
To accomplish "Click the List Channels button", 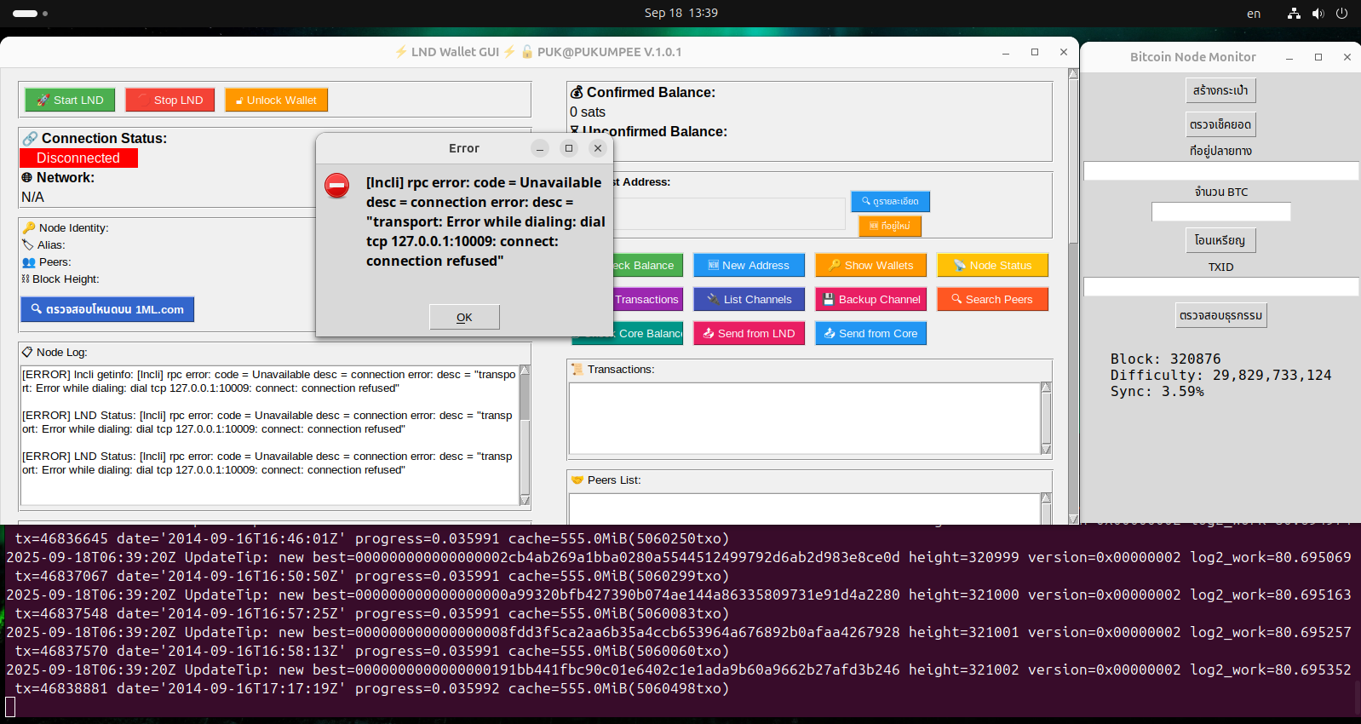I will click(748, 299).
